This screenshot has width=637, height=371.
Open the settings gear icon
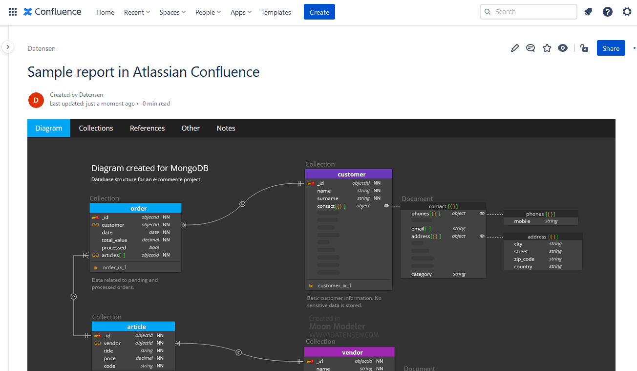pyautogui.click(x=627, y=12)
